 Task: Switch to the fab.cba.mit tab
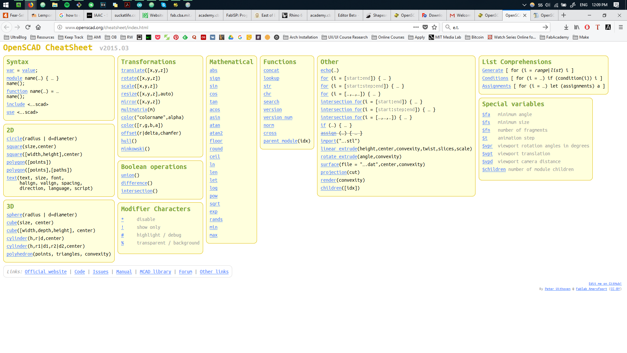(x=181, y=15)
